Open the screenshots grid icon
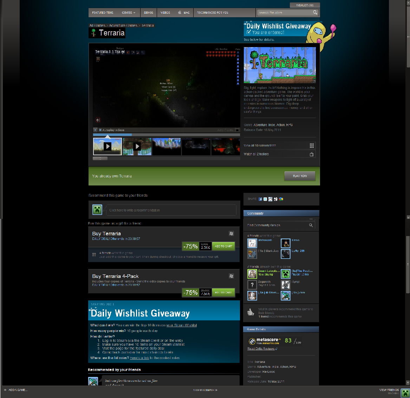 pyautogui.click(x=312, y=145)
